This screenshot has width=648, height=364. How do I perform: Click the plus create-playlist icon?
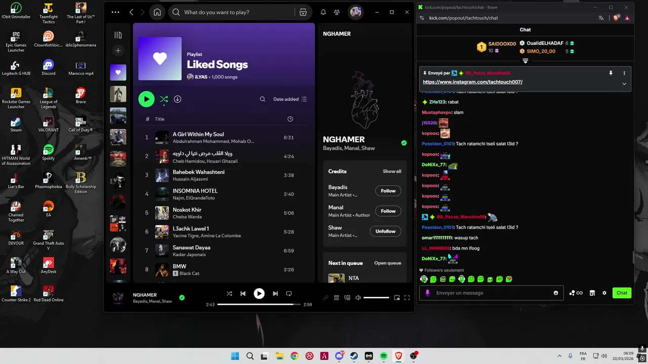click(118, 51)
